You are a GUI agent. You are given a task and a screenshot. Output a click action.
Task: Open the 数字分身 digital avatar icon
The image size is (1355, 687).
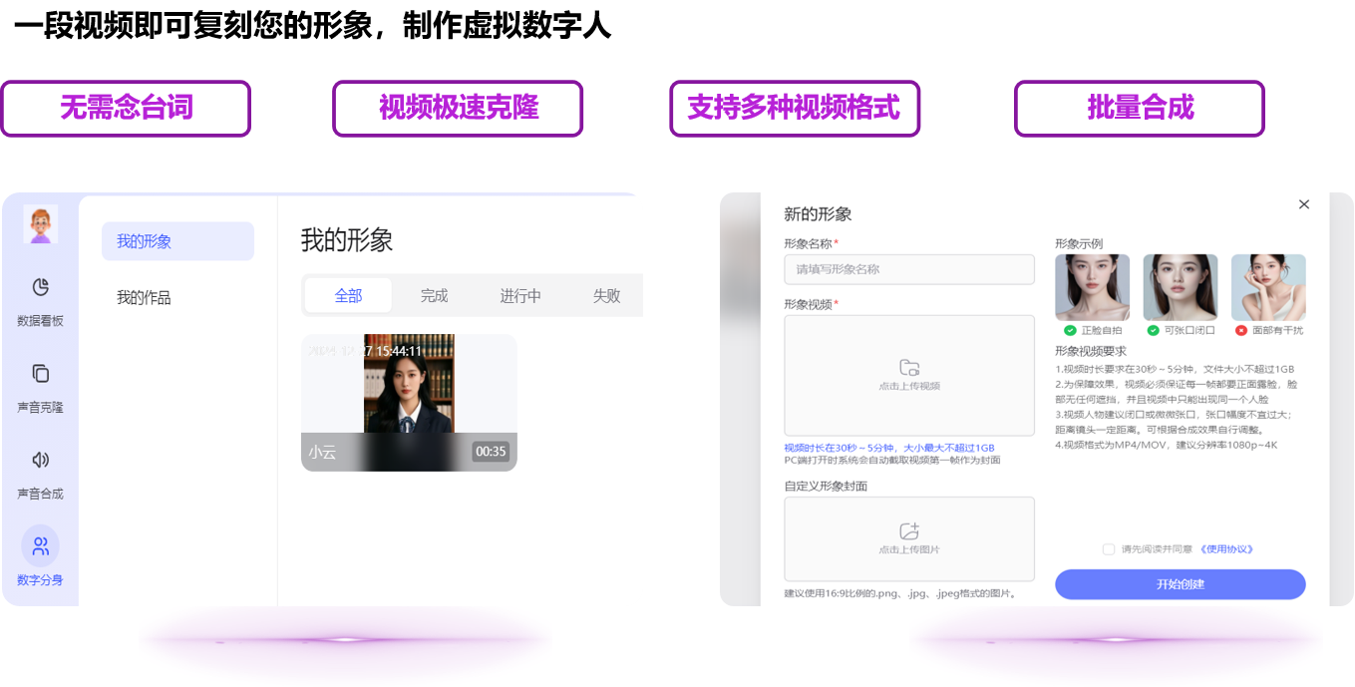[x=40, y=546]
